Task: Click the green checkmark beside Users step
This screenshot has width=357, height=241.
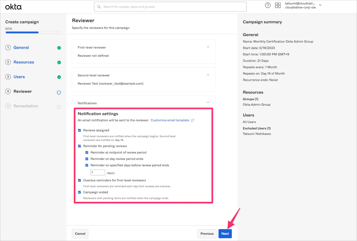Action: point(59,77)
